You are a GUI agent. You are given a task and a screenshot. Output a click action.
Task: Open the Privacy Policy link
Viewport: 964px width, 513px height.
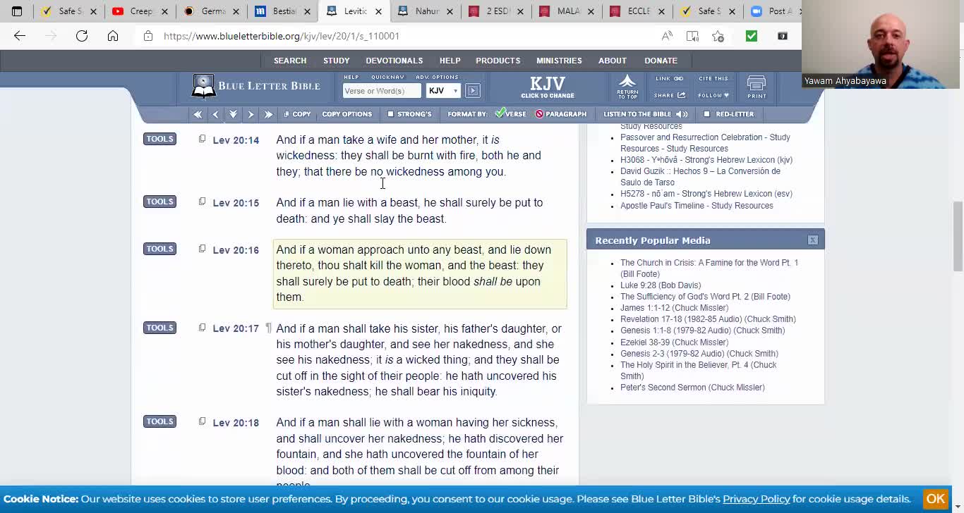click(x=756, y=499)
